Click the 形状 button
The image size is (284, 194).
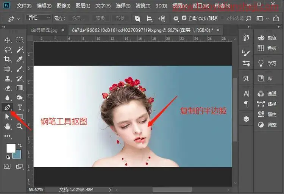120,18
